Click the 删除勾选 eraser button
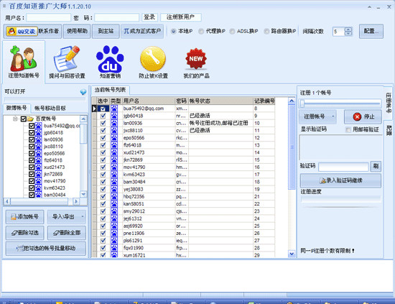 click(24, 233)
